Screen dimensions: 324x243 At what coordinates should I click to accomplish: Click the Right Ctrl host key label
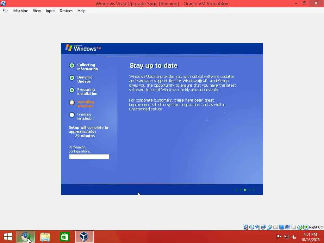316,227
